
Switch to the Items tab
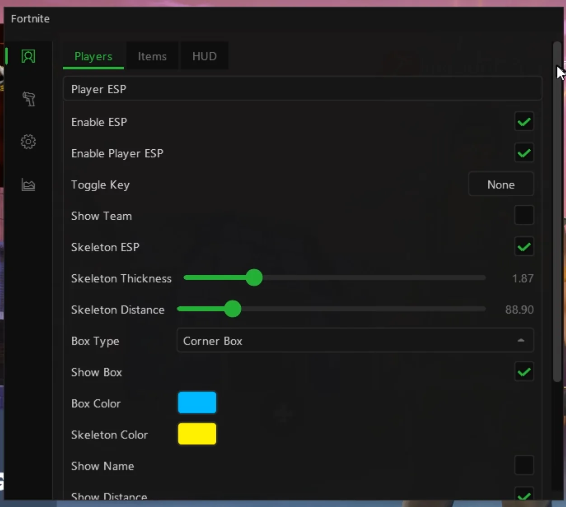(152, 56)
